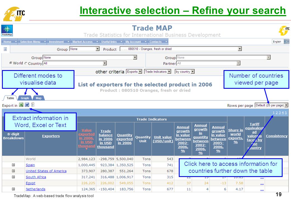Open the Spain exporter link
This screenshot has width=291, height=201.
pos(30,165)
